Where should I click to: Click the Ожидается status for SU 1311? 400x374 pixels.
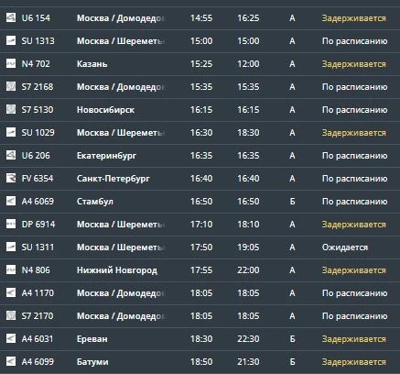click(x=345, y=247)
